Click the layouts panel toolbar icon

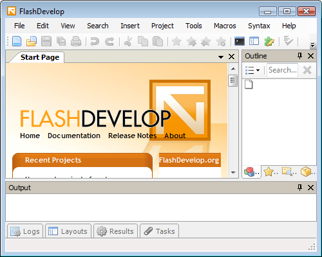pyautogui.click(x=254, y=41)
